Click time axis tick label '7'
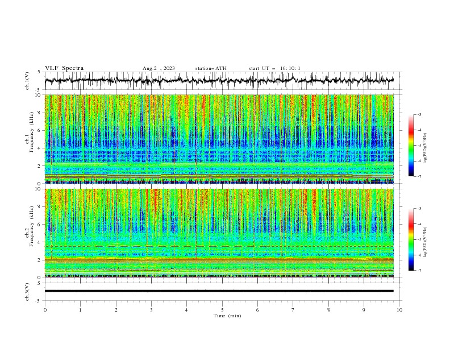Screen dimensions: 450x348 pos(293,310)
